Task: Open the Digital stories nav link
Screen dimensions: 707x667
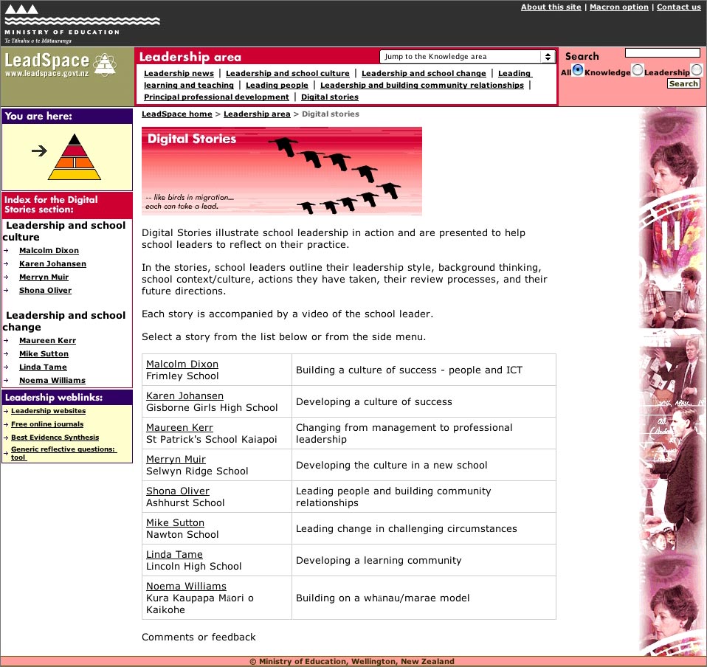Action: (x=330, y=97)
